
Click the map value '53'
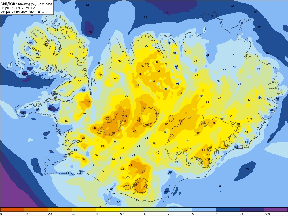click(x=47, y=66)
